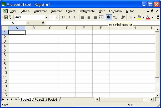Screen dimensions: 161x108
Task: Toggle underline formatting
Action: pos(75,17)
